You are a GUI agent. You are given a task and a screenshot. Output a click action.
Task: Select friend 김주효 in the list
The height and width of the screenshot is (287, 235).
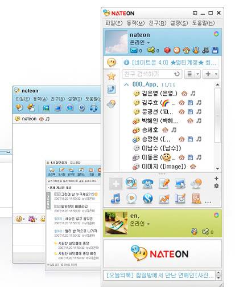(154, 103)
